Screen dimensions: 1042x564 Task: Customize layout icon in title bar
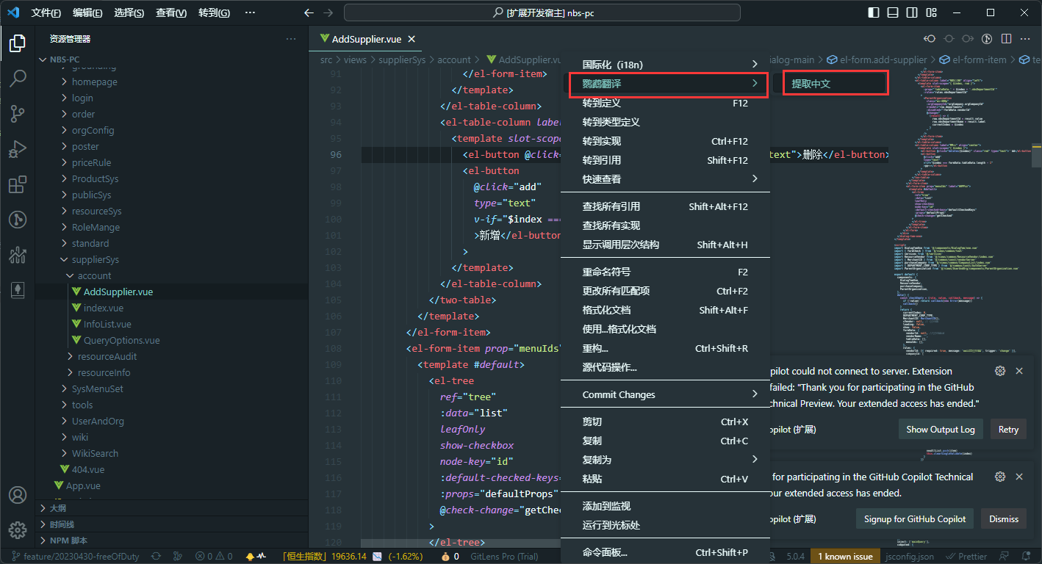click(930, 12)
